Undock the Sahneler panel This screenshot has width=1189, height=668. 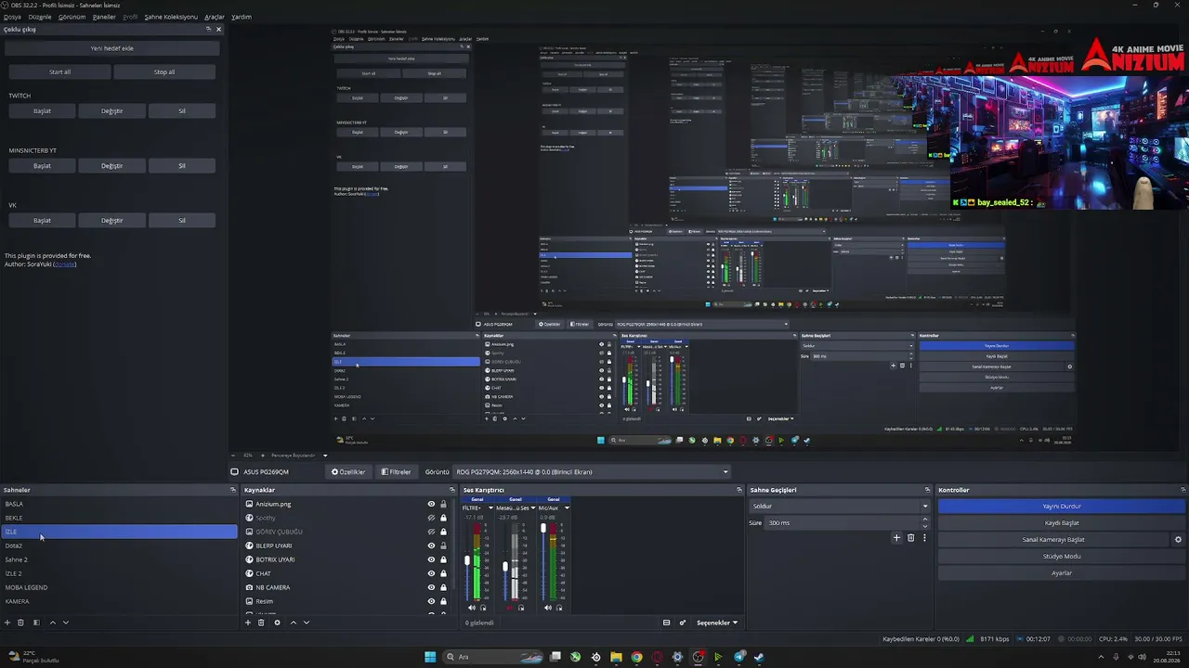[234, 490]
